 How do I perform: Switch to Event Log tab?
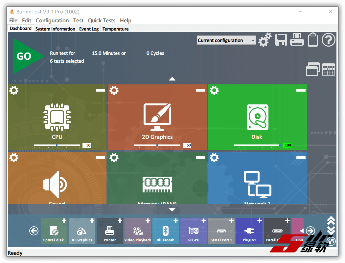[89, 29]
